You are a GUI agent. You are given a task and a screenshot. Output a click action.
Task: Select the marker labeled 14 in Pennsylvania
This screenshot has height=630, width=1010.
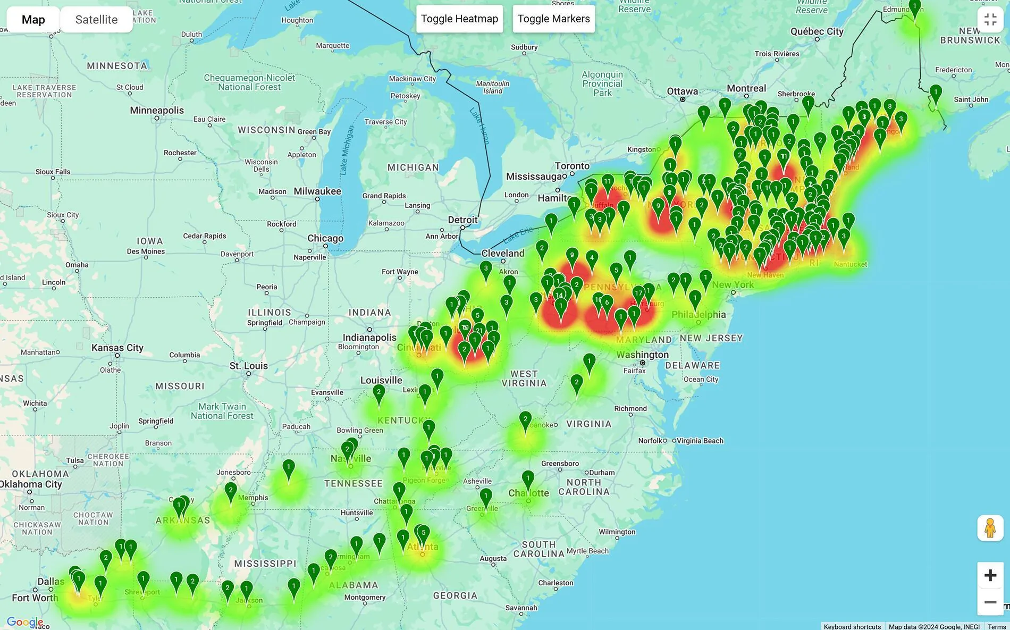(558, 298)
